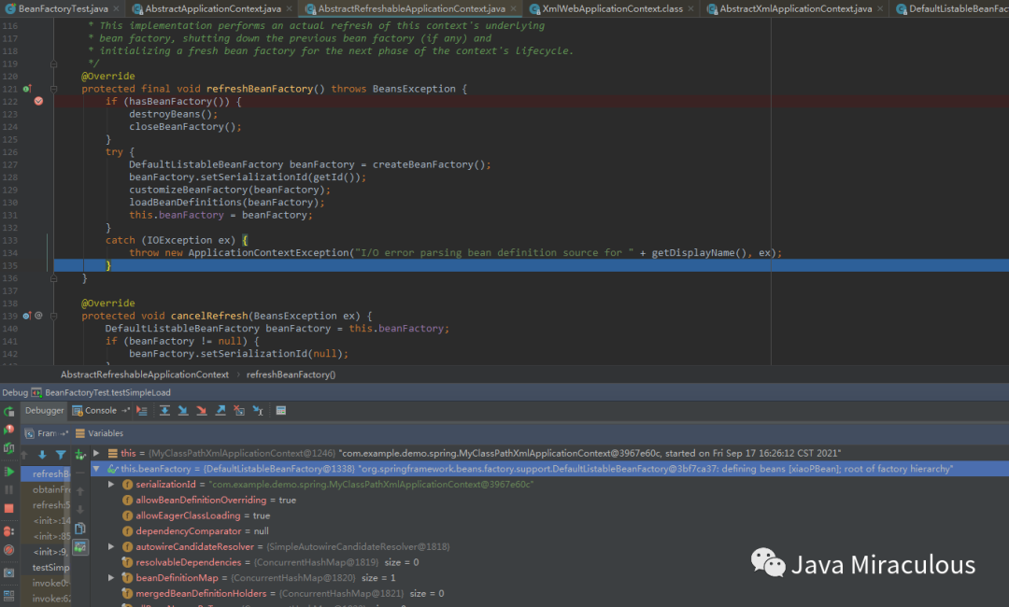Select the resolvableDependencies variable row

549,562
